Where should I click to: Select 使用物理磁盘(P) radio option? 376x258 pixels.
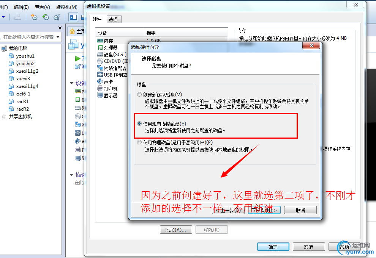click(139, 142)
